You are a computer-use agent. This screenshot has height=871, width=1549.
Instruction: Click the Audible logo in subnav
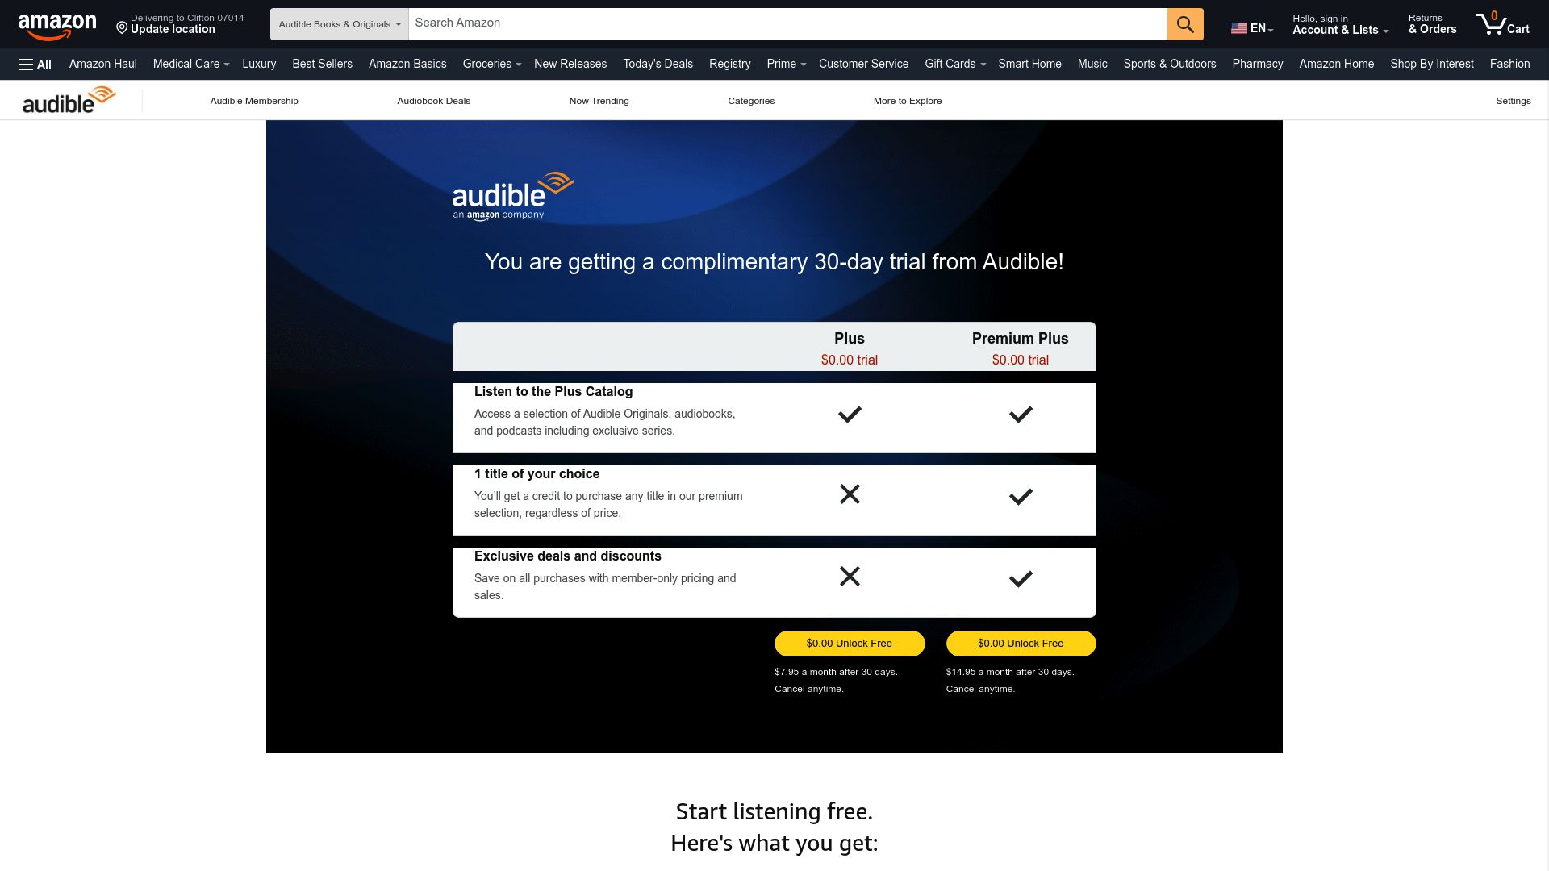(69, 100)
